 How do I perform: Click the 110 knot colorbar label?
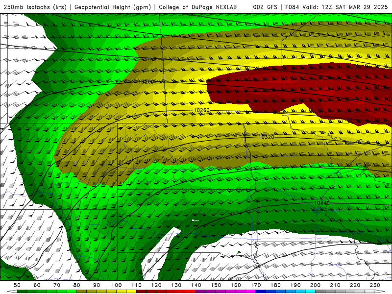click(136, 285)
